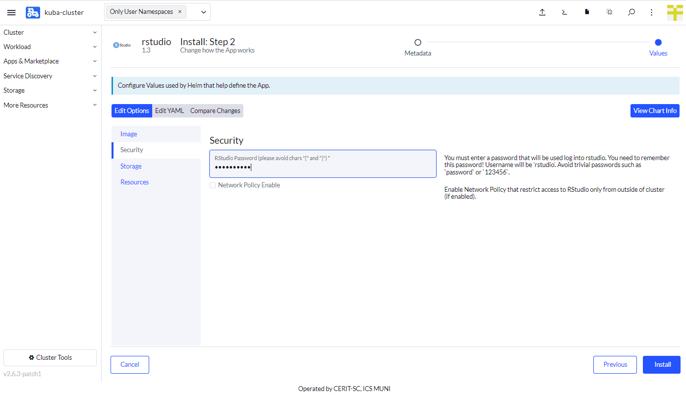Switch to the Storage settings tab
Image resolution: width=686 pixels, height=395 pixels.
[x=130, y=166]
